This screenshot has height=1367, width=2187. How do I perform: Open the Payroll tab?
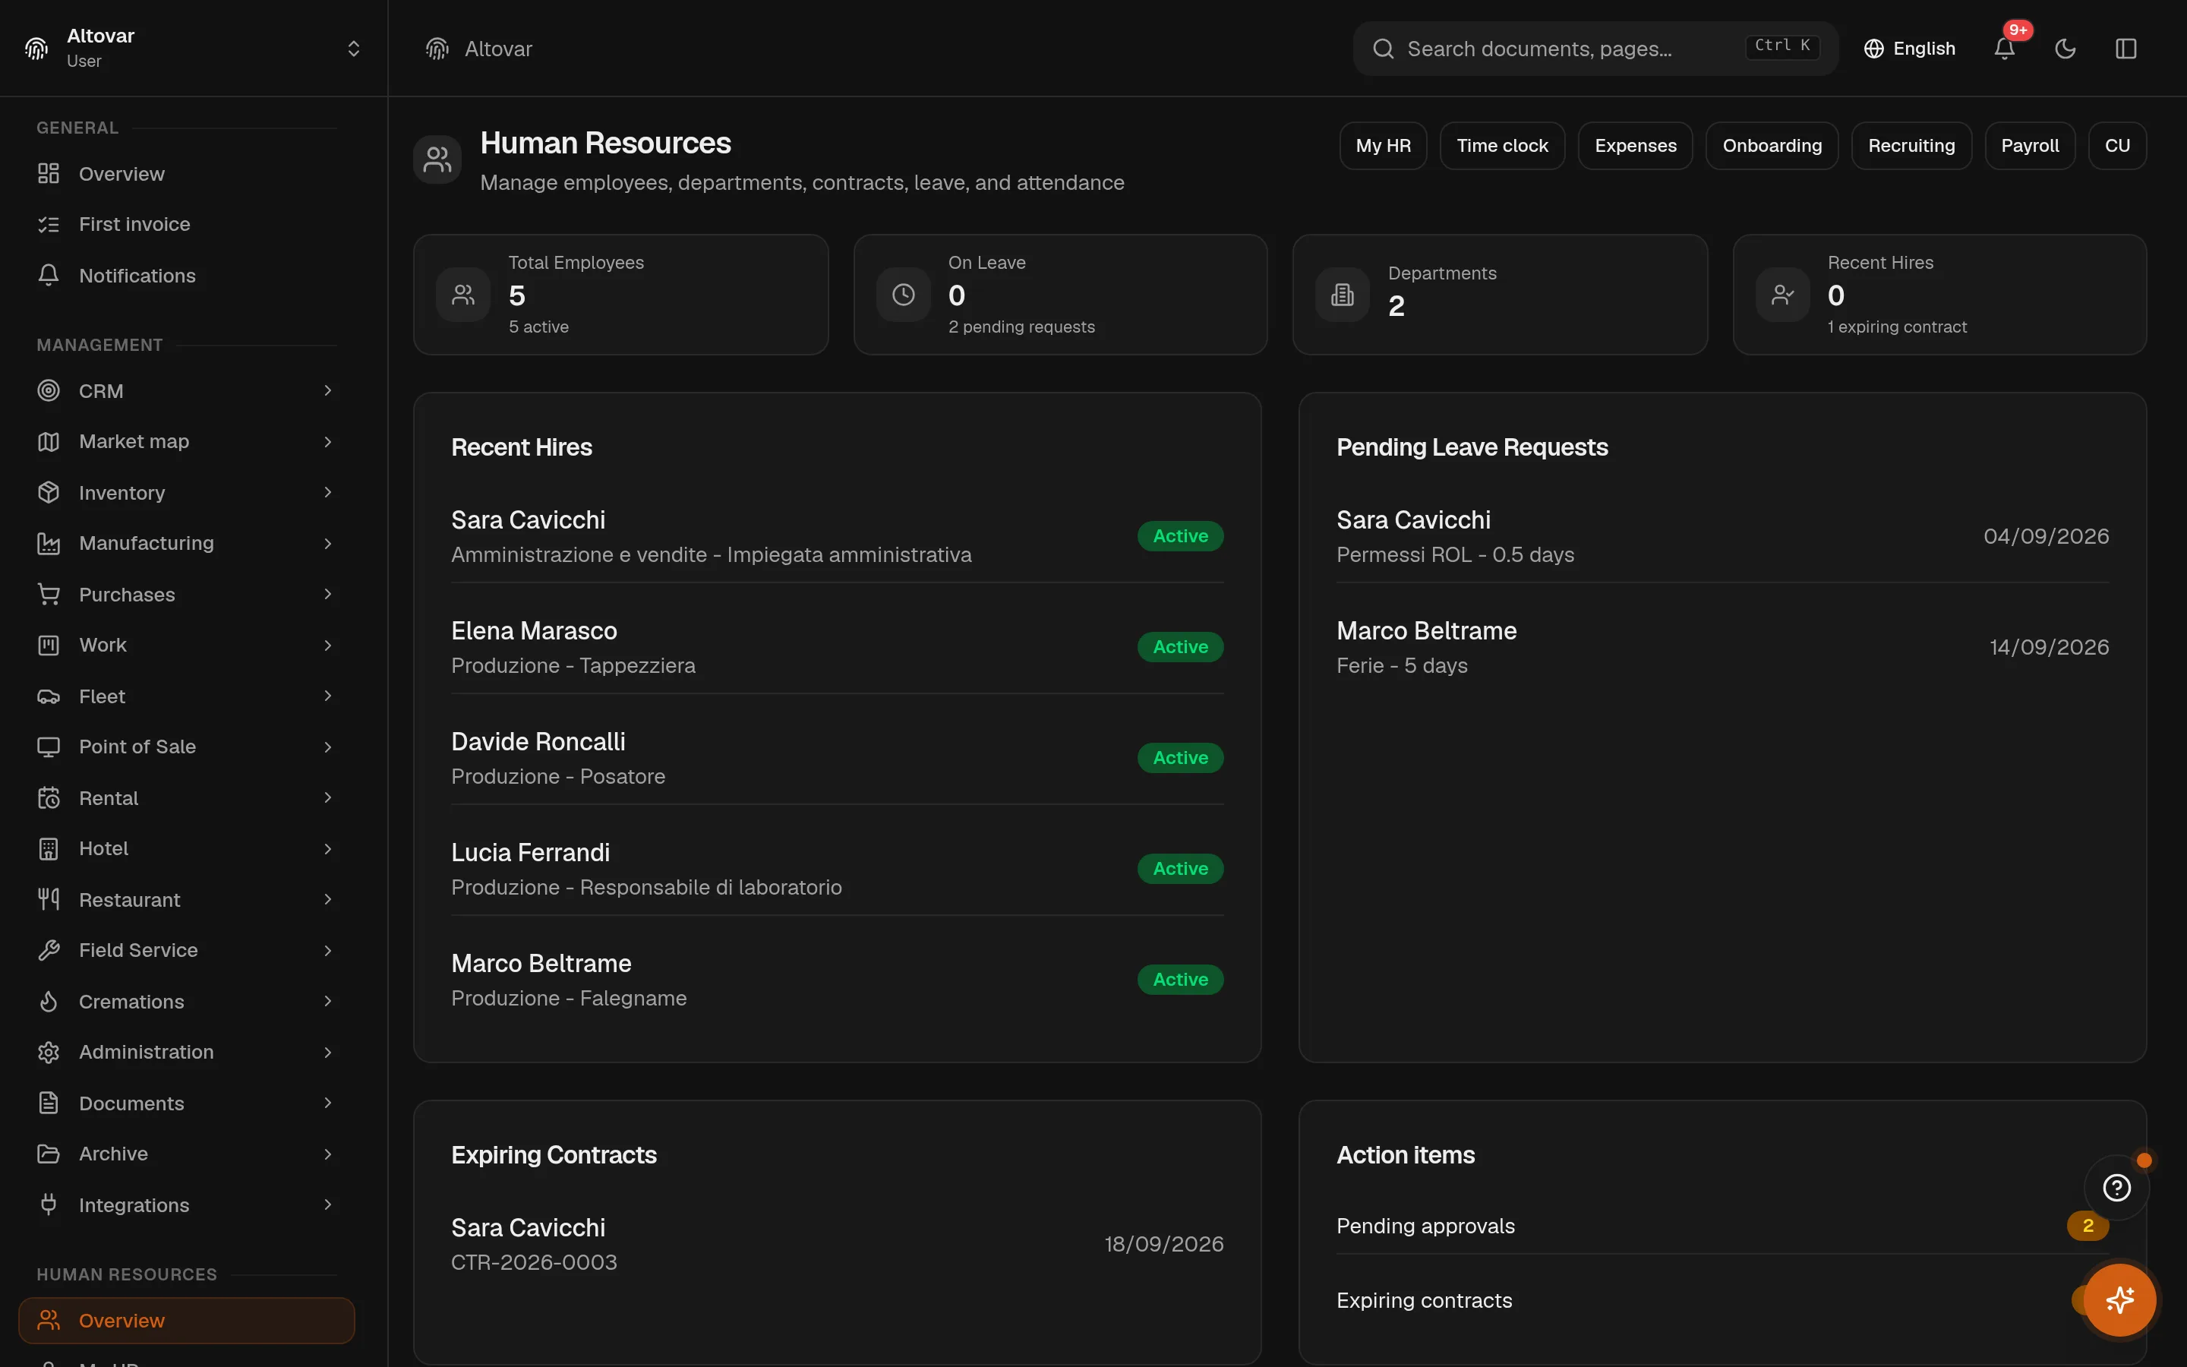click(2030, 146)
